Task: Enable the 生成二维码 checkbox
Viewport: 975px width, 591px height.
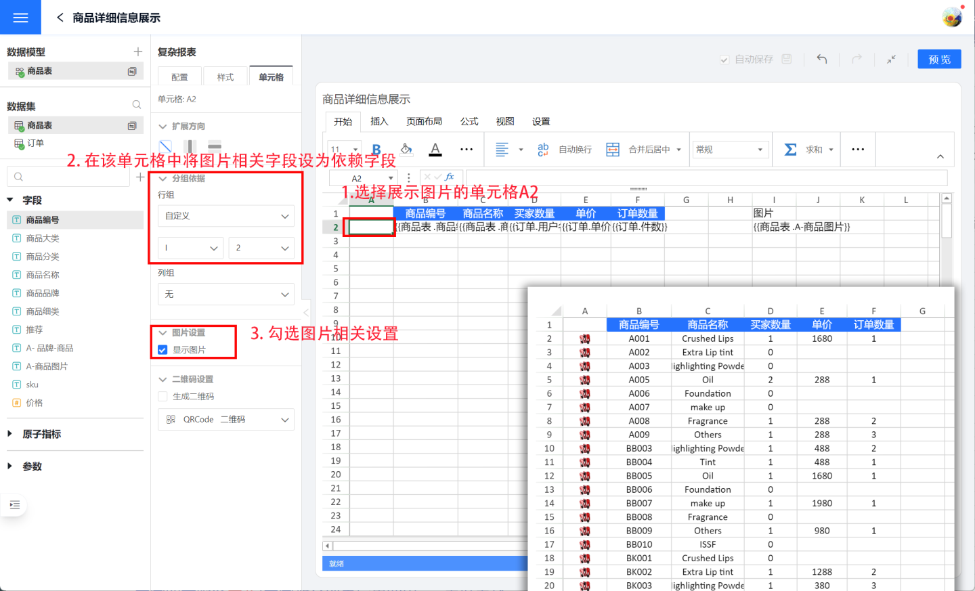Action: [162, 397]
